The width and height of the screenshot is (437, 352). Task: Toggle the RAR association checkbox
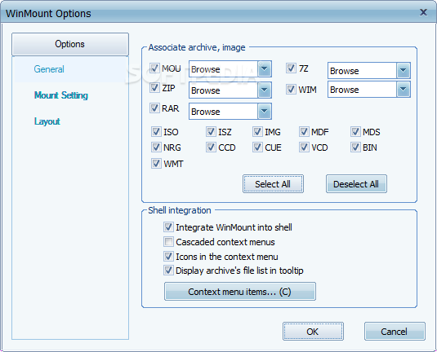154,108
